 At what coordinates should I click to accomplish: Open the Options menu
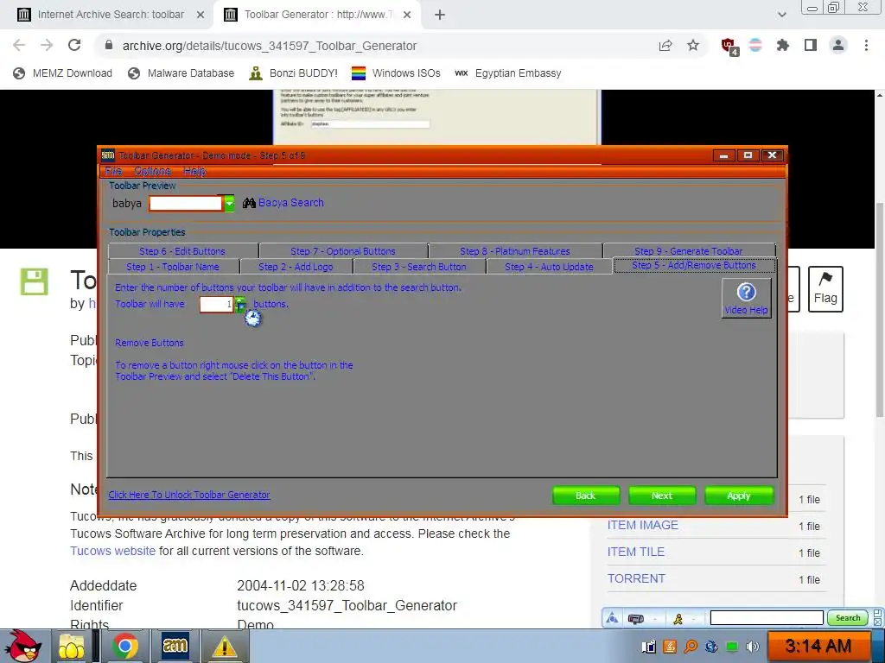152,171
